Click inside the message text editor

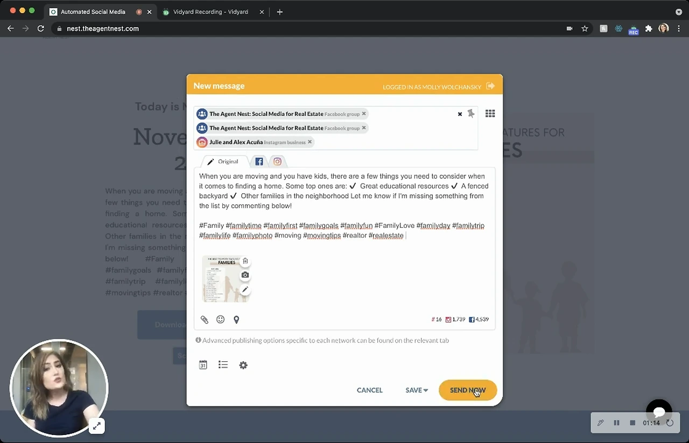click(x=344, y=206)
